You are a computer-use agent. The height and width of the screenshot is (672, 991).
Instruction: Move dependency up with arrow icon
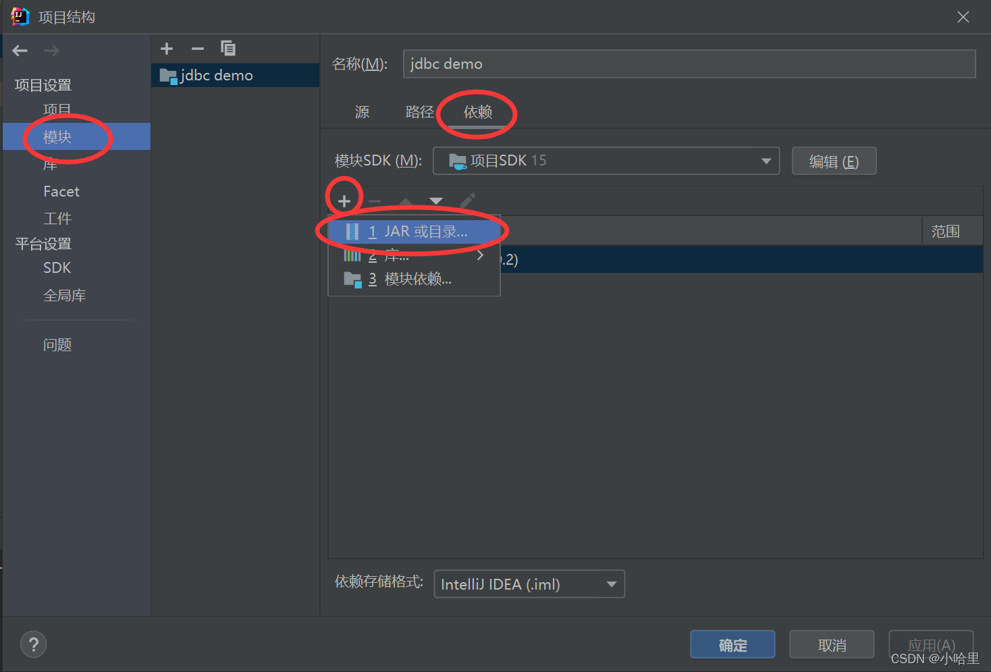pos(406,201)
